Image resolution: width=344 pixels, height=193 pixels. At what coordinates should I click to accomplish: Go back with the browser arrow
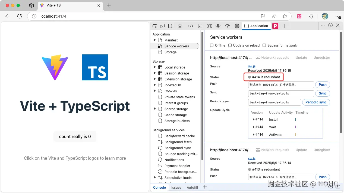(8, 16)
